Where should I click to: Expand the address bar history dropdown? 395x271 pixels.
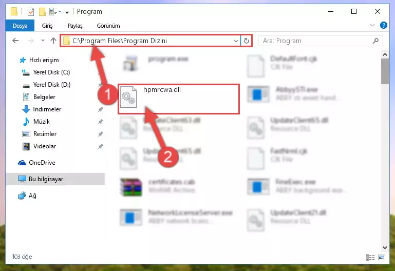(236, 41)
